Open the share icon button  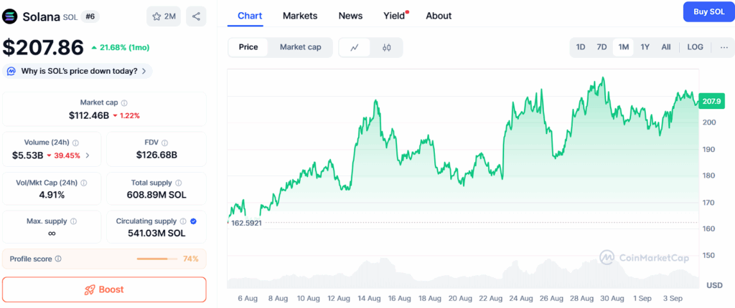click(x=196, y=16)
